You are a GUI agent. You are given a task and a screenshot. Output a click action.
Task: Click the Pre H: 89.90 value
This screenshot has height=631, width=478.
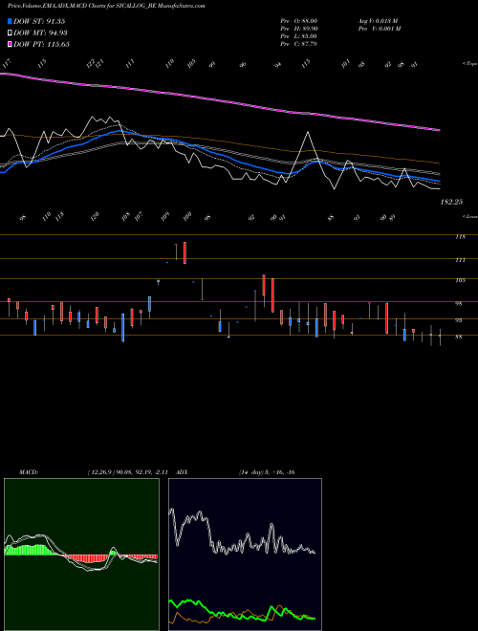click(298, 29)
